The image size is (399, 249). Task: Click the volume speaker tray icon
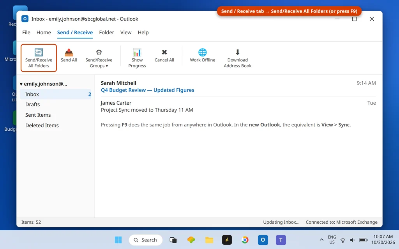coord(352,240)
